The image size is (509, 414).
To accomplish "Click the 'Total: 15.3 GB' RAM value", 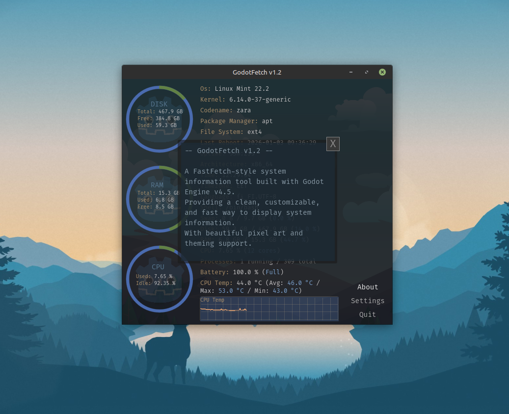I will tap(159, 193).
